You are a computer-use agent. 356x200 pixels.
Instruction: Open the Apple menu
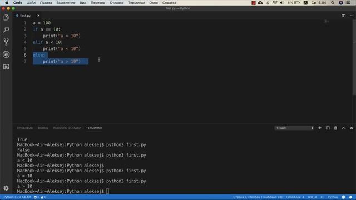click(x=6, y=3)
